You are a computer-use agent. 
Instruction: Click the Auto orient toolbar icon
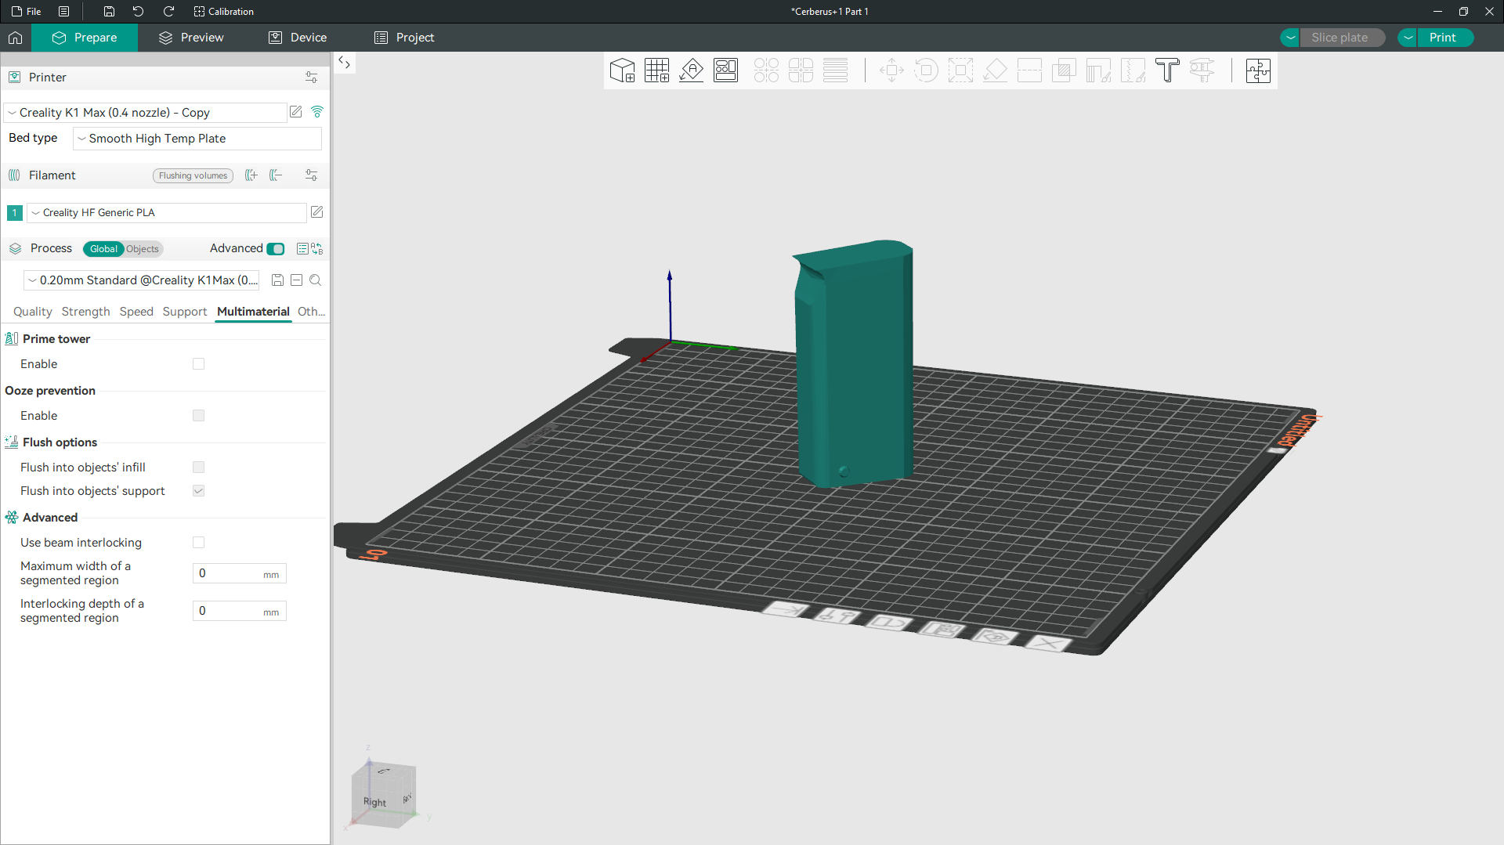click(x=691, y=70)
